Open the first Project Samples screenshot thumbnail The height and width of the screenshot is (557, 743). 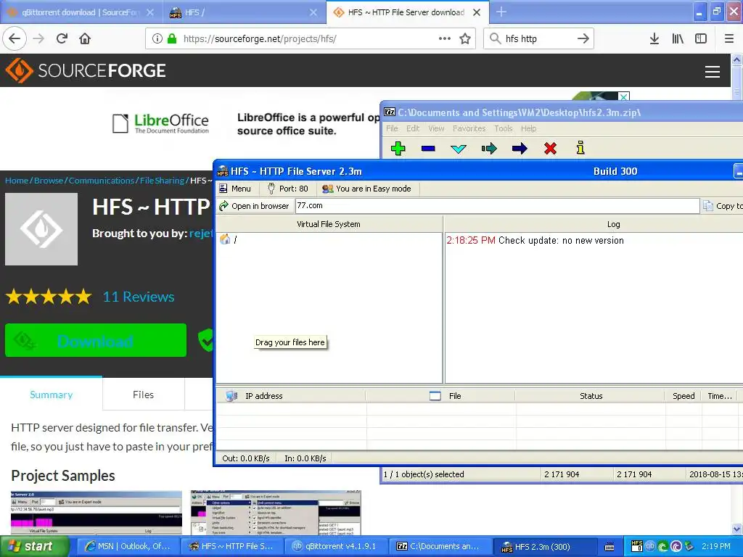[x=97, y=513]
